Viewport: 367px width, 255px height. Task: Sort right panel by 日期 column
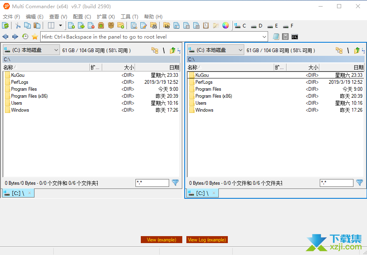click(342, 67)
